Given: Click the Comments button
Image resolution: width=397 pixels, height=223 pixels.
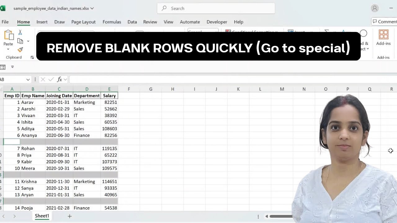Looking at the screenshot, I should 385,21.
